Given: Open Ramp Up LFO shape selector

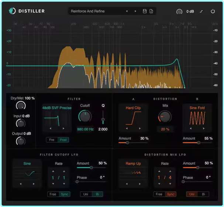Looking at the screenshot, I should pos(133,163).
